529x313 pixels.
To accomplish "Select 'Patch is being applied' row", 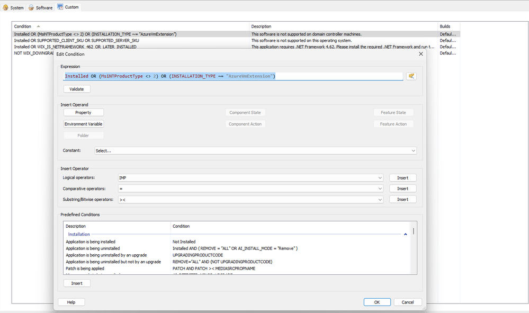I will 236,269.
